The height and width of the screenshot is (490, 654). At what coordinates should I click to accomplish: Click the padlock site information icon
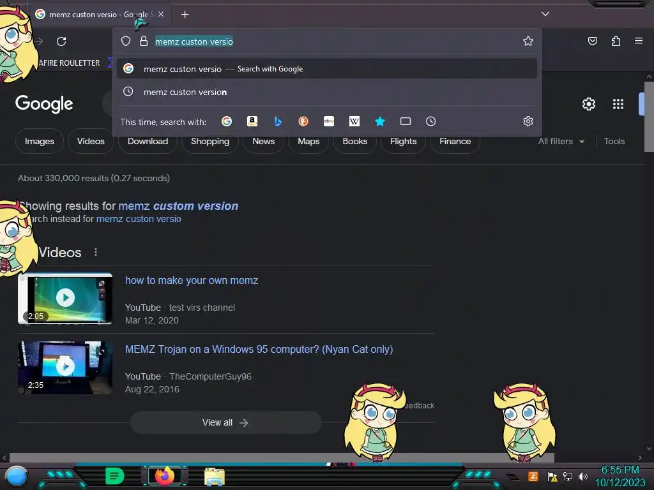click(144, 41)
